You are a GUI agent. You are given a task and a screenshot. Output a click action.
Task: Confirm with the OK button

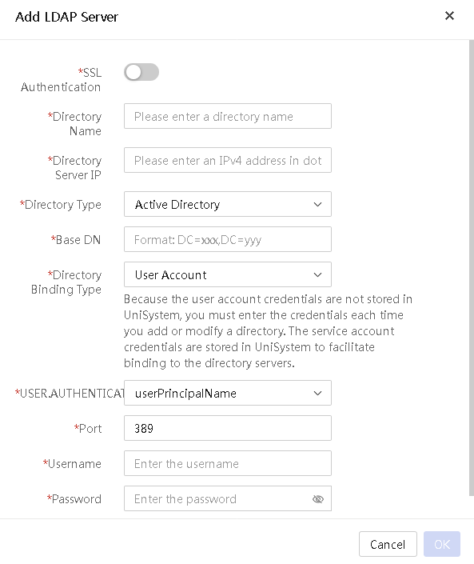coord(442,544)
